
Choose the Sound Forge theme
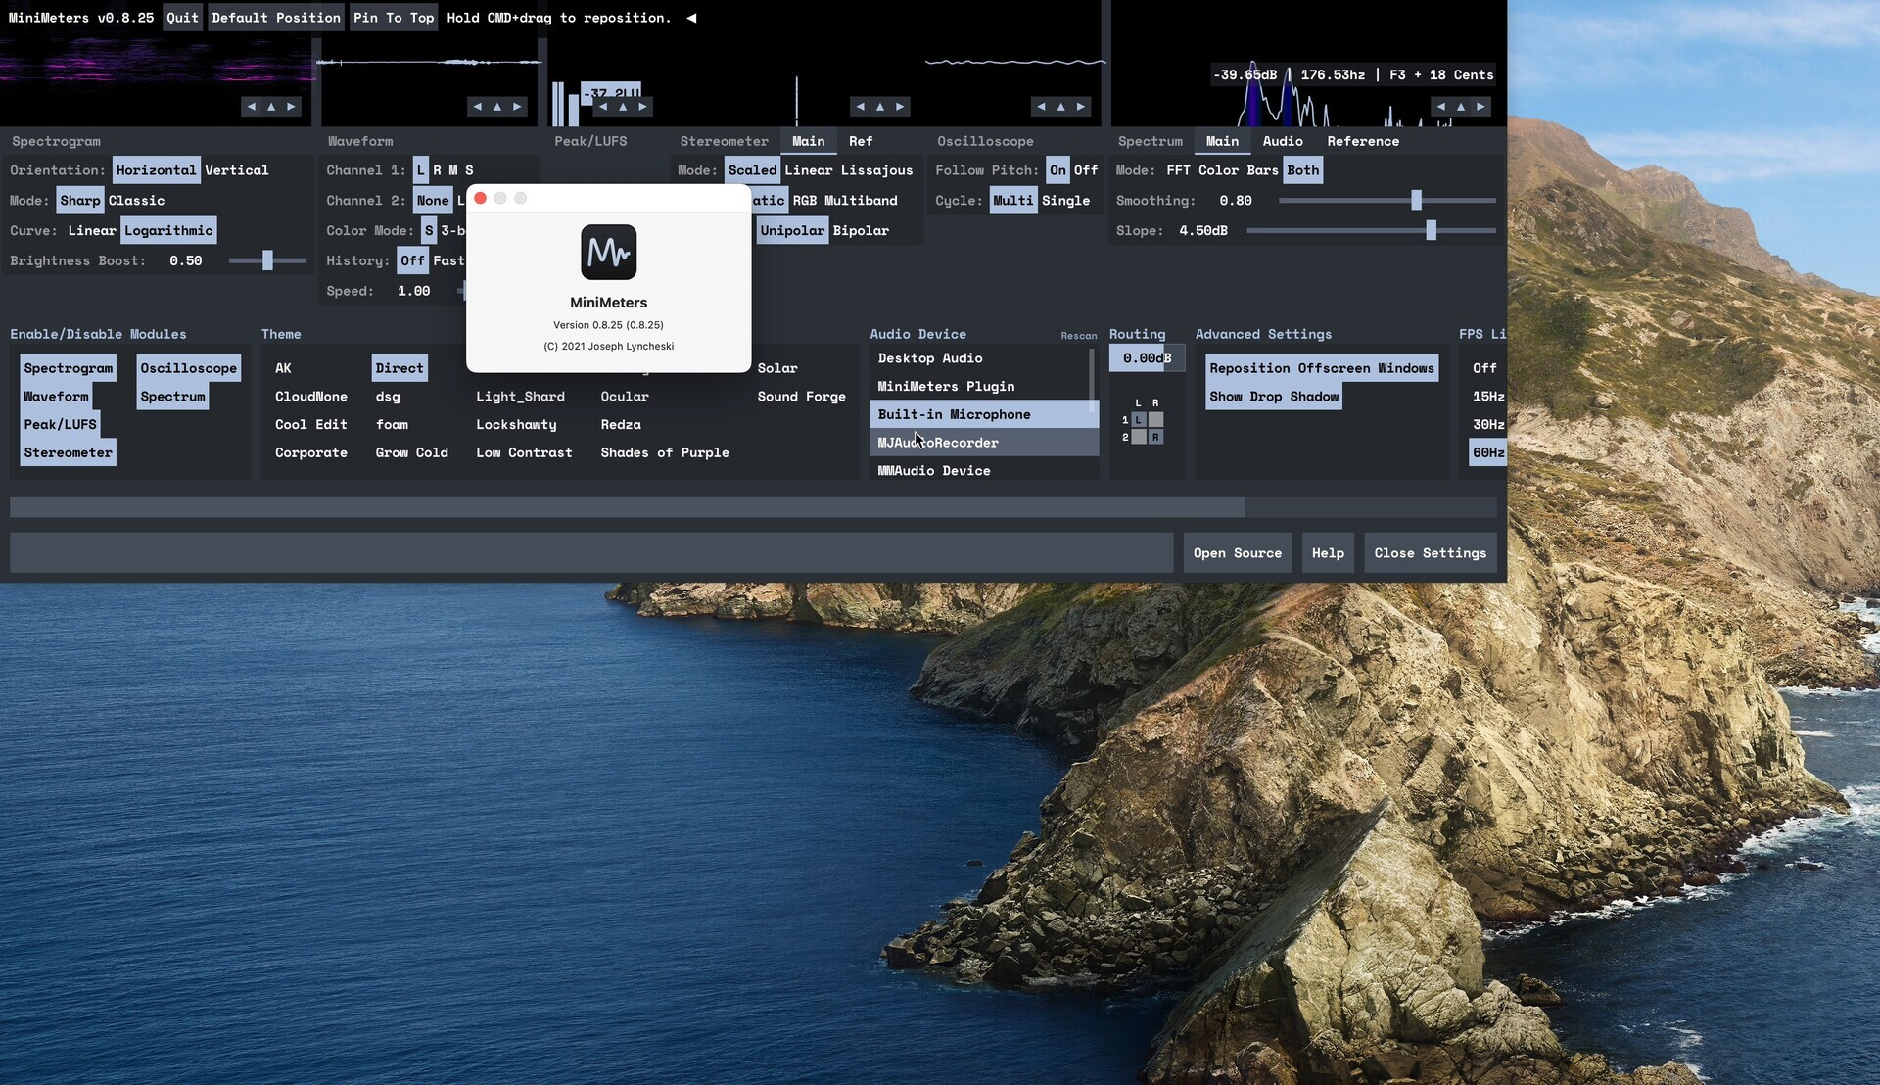pyautogui.click(x=801, y=397)
